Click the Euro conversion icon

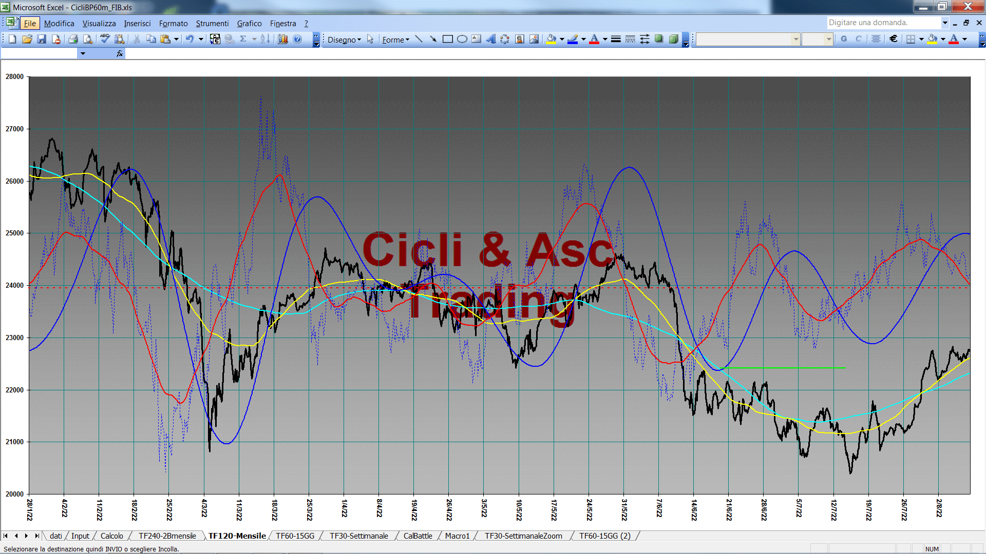(x=215, y=39)
